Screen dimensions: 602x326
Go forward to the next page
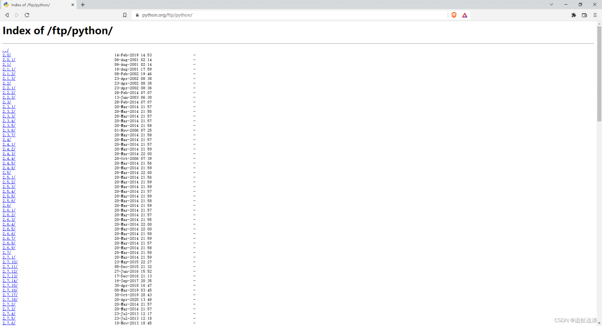[17, 15]
